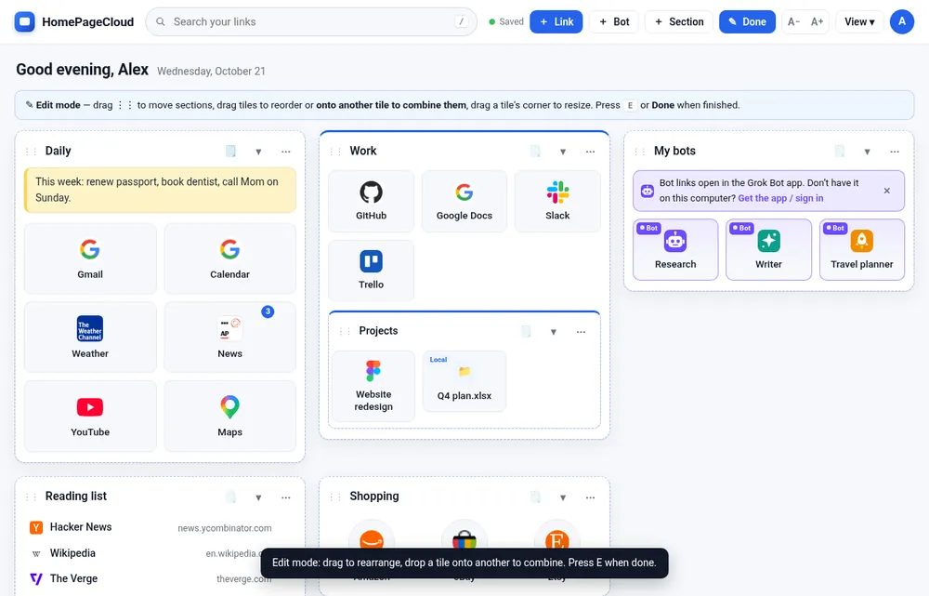
Task: Click the My bots section drag handle
Action: pyautogui.click(x=640, y=152)
